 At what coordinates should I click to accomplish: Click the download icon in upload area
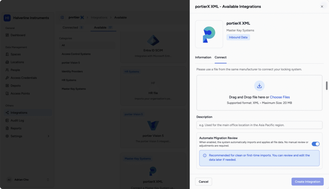pos(259,86)
